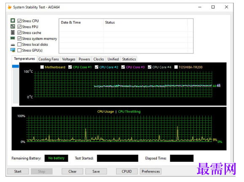Click the disk drive icon beside local disks

tap(13, 45)
